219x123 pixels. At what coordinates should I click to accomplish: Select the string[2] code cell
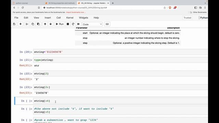coord(120,73)
